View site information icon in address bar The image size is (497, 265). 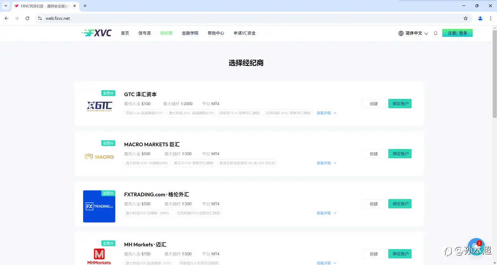pos(39,18)
